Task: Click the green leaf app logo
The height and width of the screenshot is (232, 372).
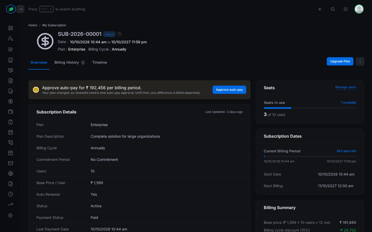Action: (x=11, y=9)
